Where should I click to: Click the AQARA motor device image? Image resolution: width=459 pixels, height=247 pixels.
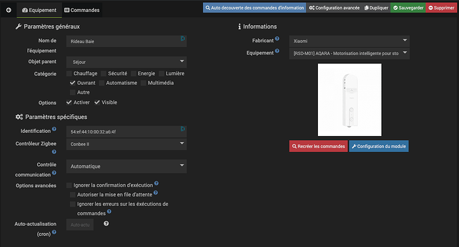coord(349,100)
